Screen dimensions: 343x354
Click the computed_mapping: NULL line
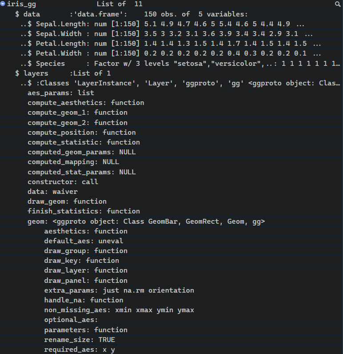(73, 162)
